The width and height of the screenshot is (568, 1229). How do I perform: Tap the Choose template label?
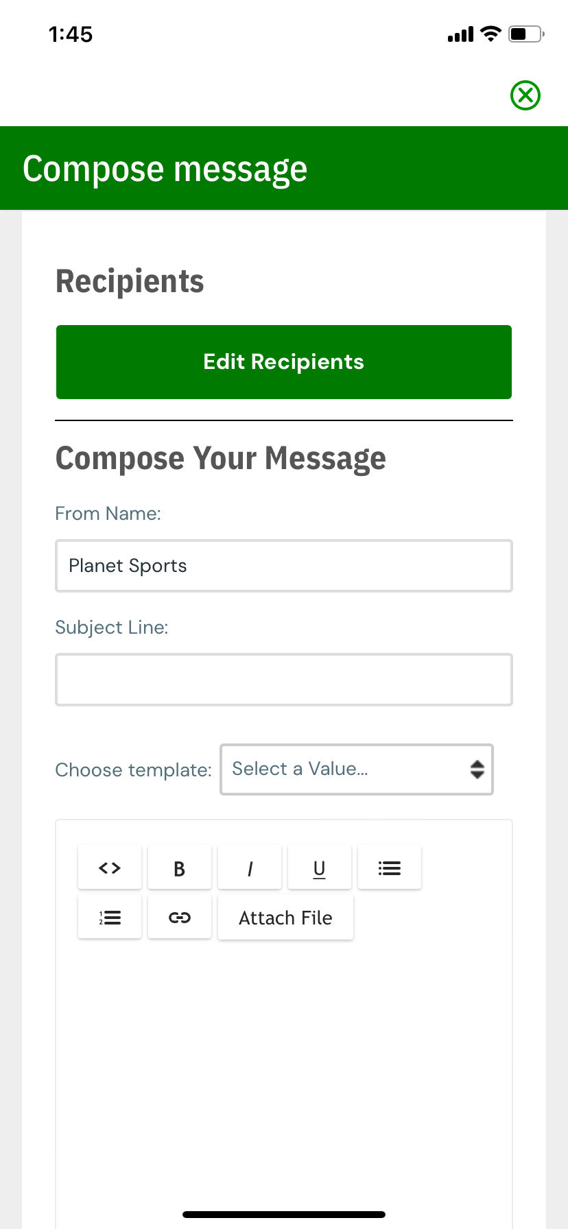click(x=133, y=770)
